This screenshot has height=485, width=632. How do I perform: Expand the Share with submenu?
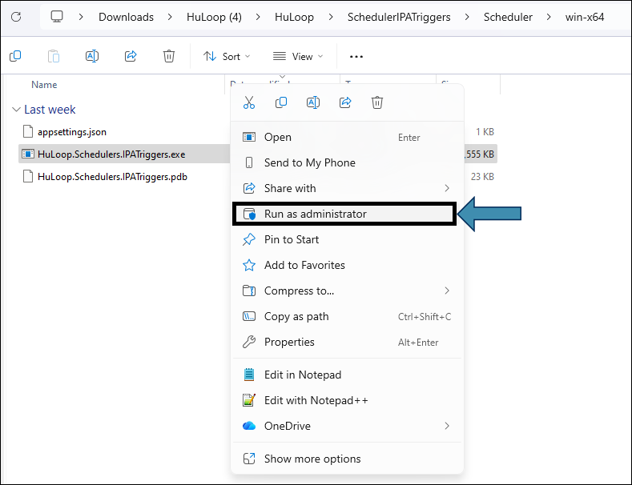point(346,188)
